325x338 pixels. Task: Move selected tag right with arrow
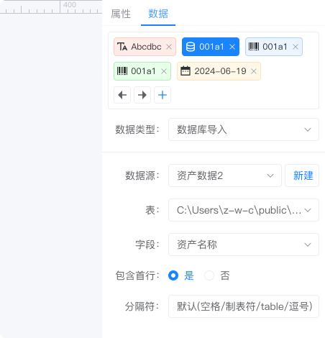(142, 95)
